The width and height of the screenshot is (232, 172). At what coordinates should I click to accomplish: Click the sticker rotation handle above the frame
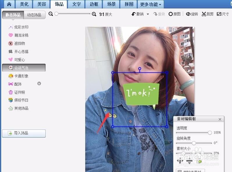(140, 69)
